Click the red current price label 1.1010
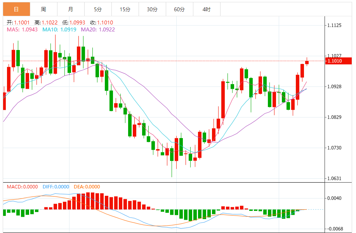This screenshot has height=233, width=356. (x=338, y=61)
